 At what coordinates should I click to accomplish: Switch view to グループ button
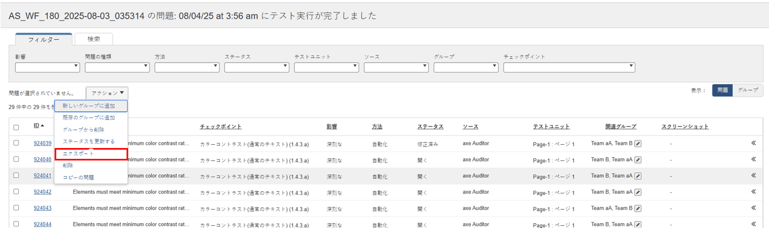pyautogui.click(x=748, y=91)
